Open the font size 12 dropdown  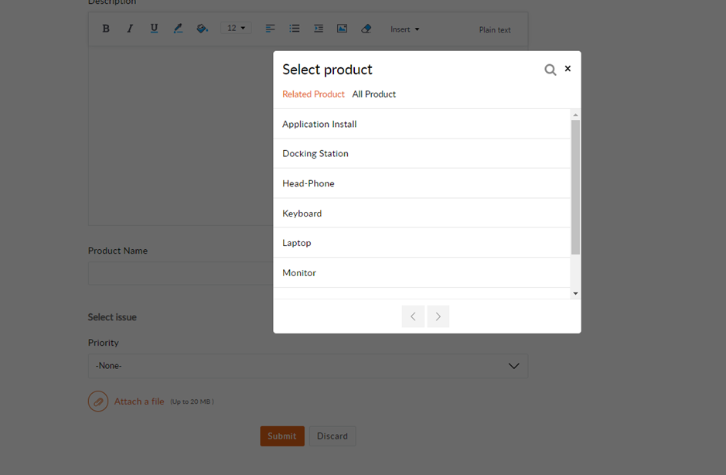236,29
